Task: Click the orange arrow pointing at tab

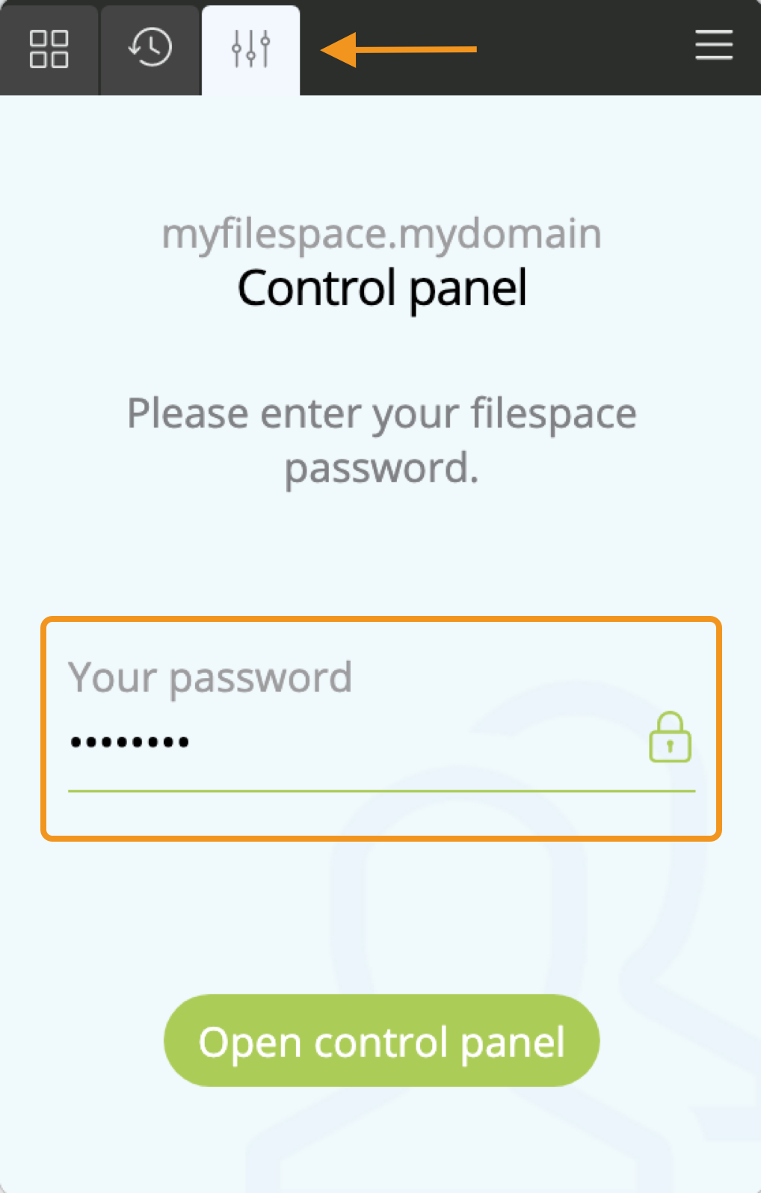Action: tap(398, 49)
